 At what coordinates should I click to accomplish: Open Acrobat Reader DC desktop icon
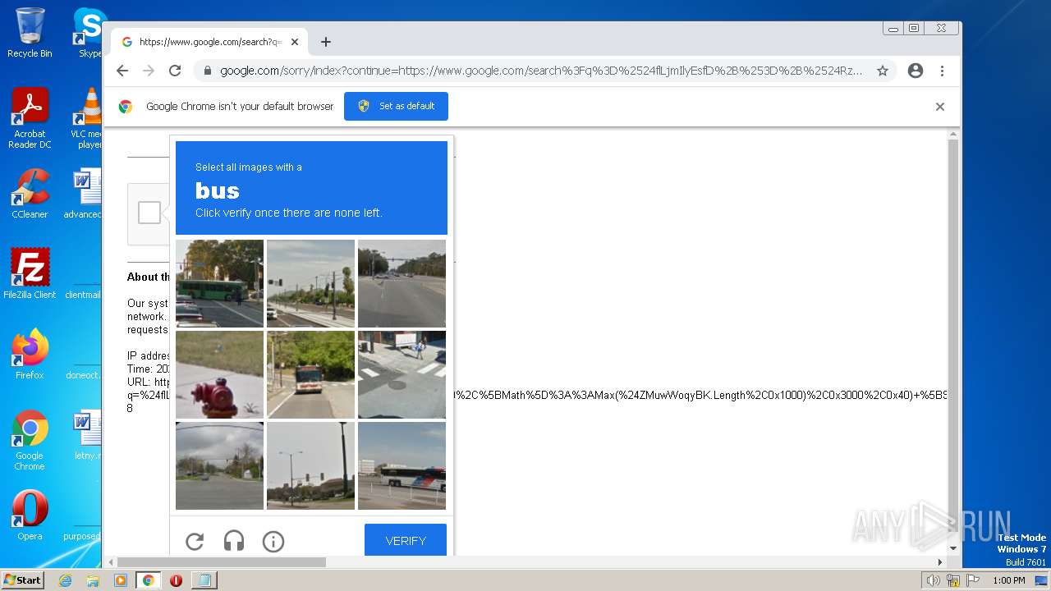coord(30,118)
